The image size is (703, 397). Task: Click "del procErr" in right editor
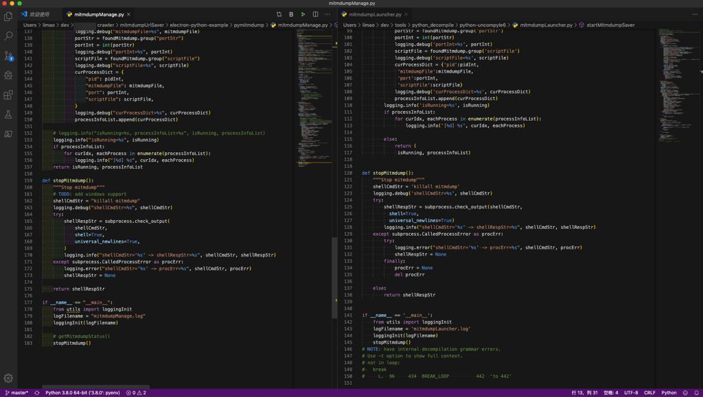tap(409, 274)
